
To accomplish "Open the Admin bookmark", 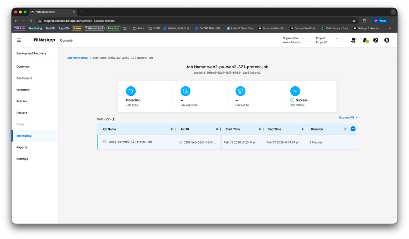I will [77, 28].
